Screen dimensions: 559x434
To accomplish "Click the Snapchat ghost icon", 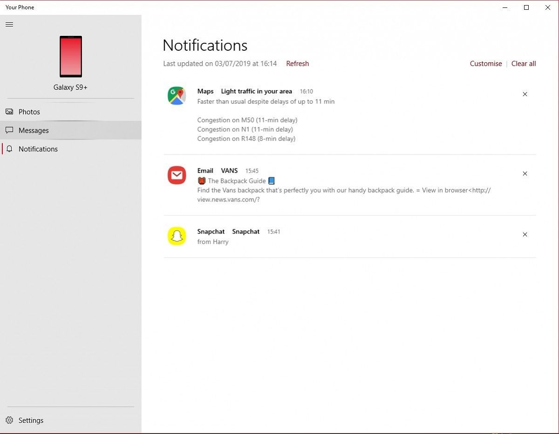I will coord(177,236).
